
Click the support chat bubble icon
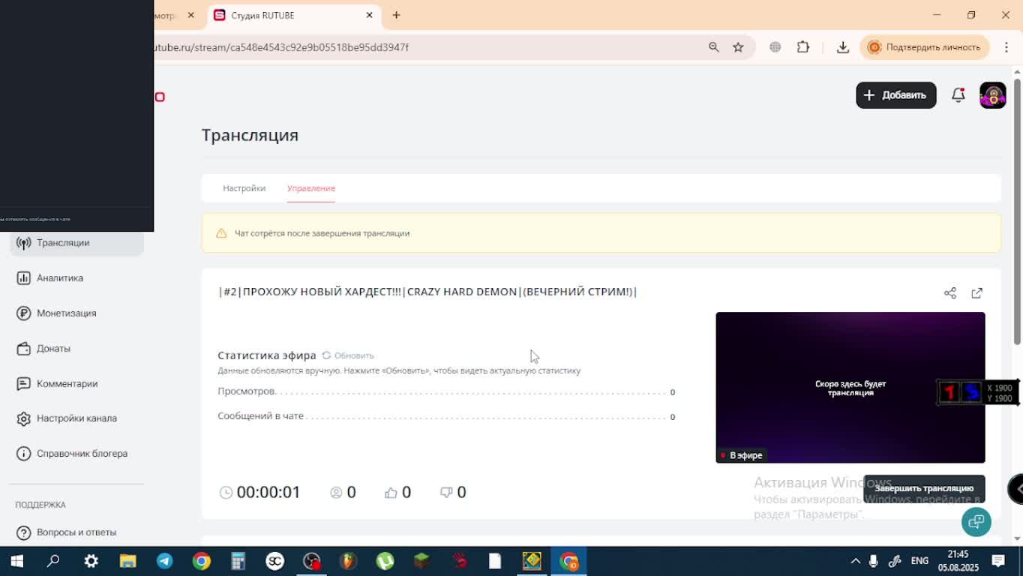[x=976, y=521]
